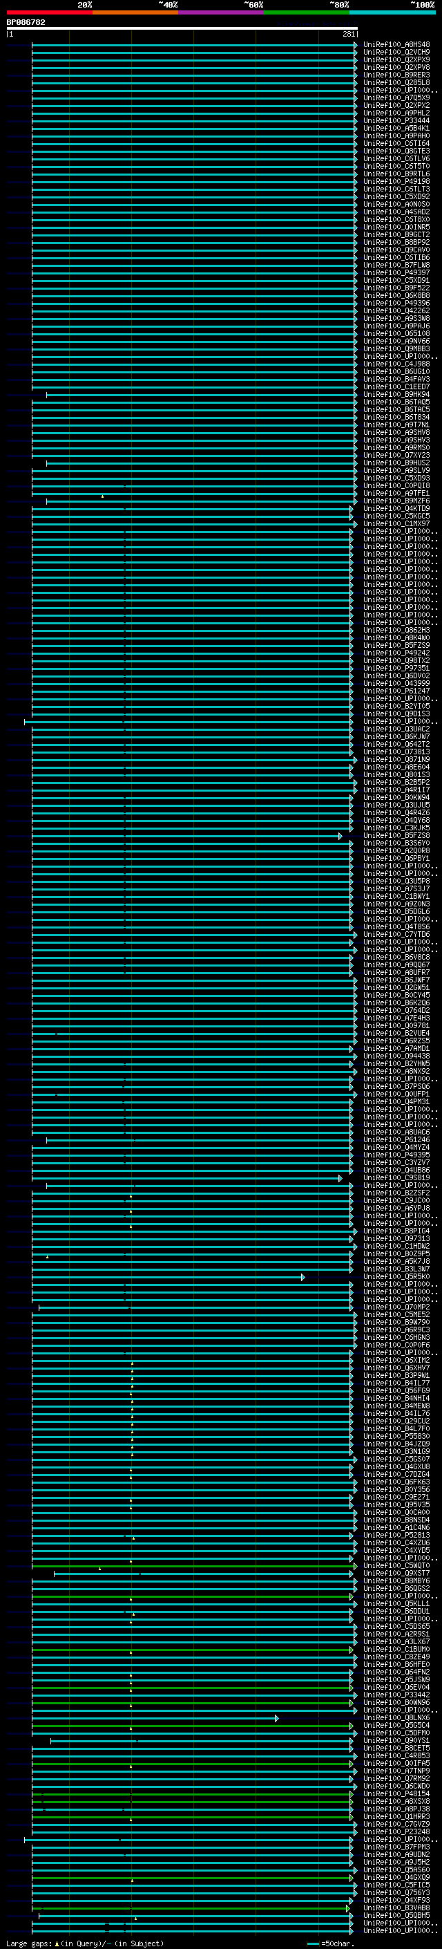Click the red 20% identity legend segment
Image resolution: width=442 pixels, height=1949 pixels.
click(x=50, y=12)
